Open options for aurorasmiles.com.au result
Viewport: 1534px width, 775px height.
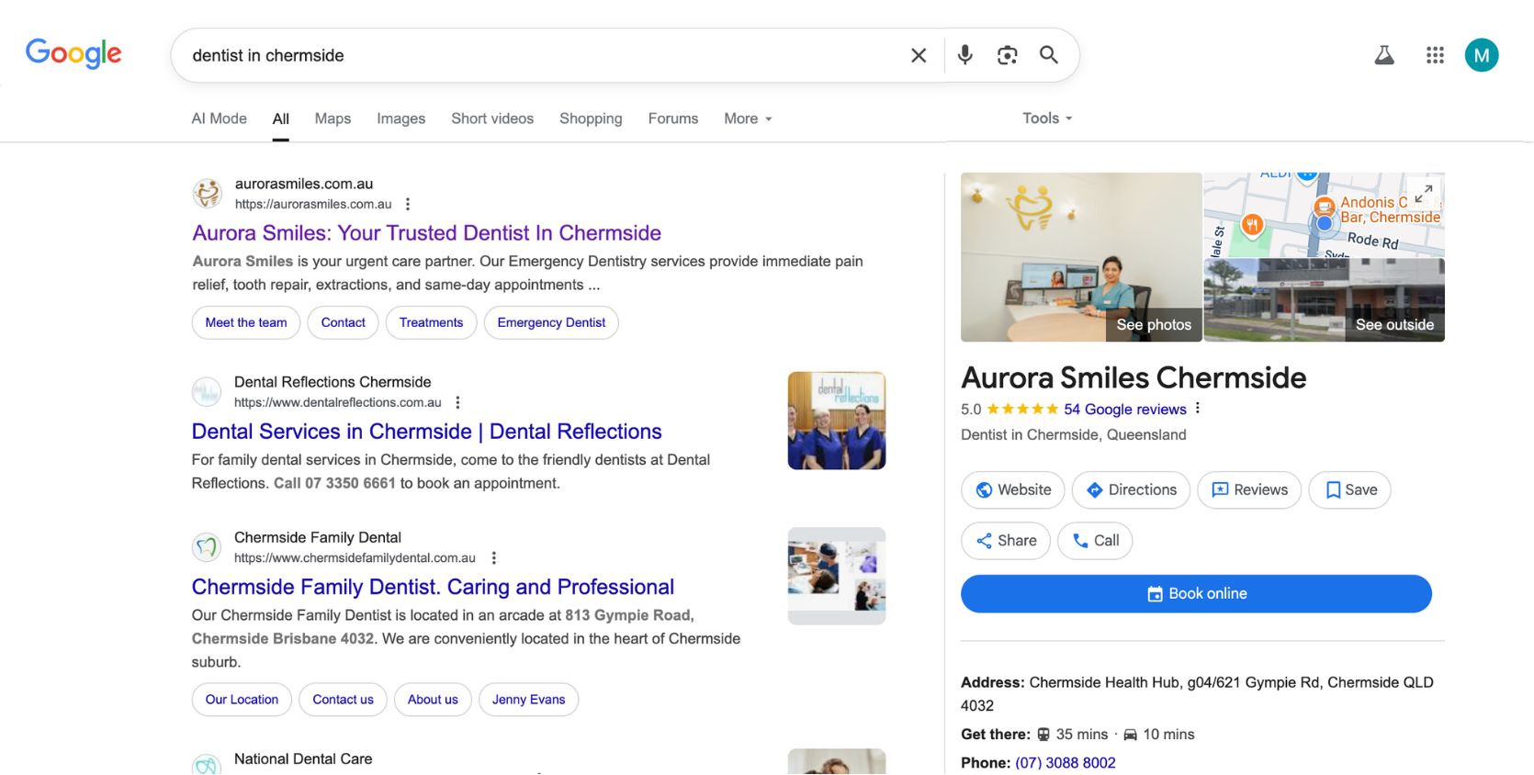[408, 204]
